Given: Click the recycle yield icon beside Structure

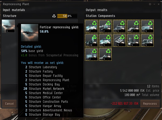Looking at the screenshot, I should coord(54,16).
